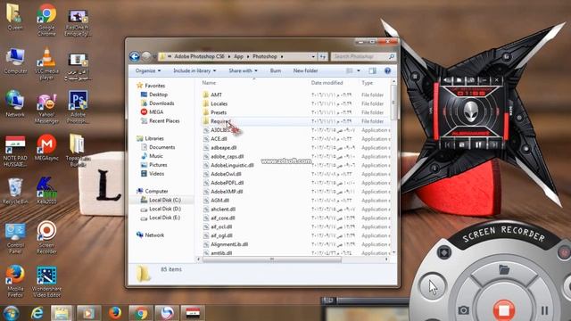Select the AdobeLinguistic.dll file
This screenshot has height=321, width=571.
click(232, 165)
